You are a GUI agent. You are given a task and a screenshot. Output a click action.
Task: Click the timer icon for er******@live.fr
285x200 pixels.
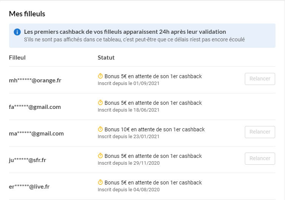coord(100,183)
